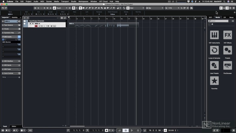Click the tempo value 120.000
The image size is (236, 133).
[x=171, y=130]
